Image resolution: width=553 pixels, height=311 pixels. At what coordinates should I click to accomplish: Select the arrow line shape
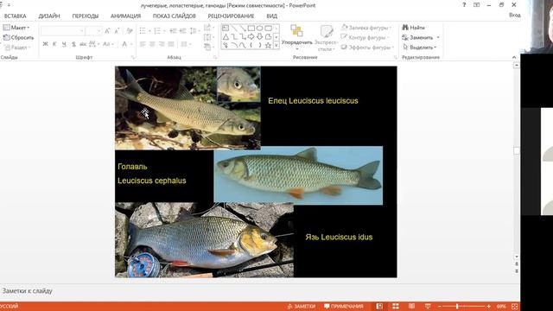click(242, 29)
